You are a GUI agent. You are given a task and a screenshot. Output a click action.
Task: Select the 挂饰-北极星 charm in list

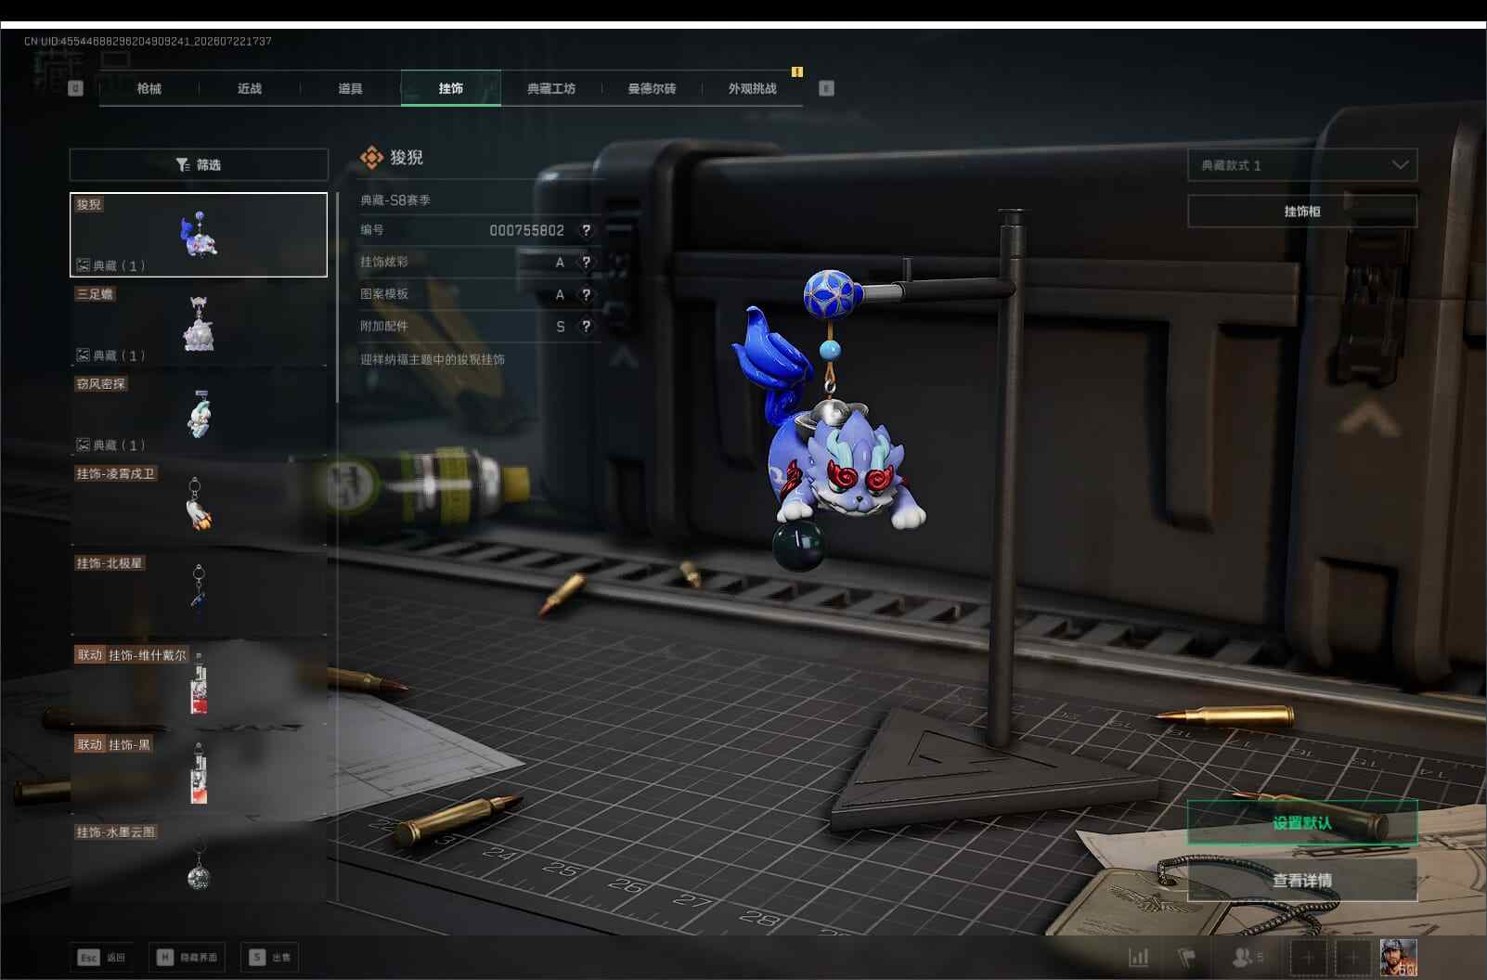click(x=199, y=593)
